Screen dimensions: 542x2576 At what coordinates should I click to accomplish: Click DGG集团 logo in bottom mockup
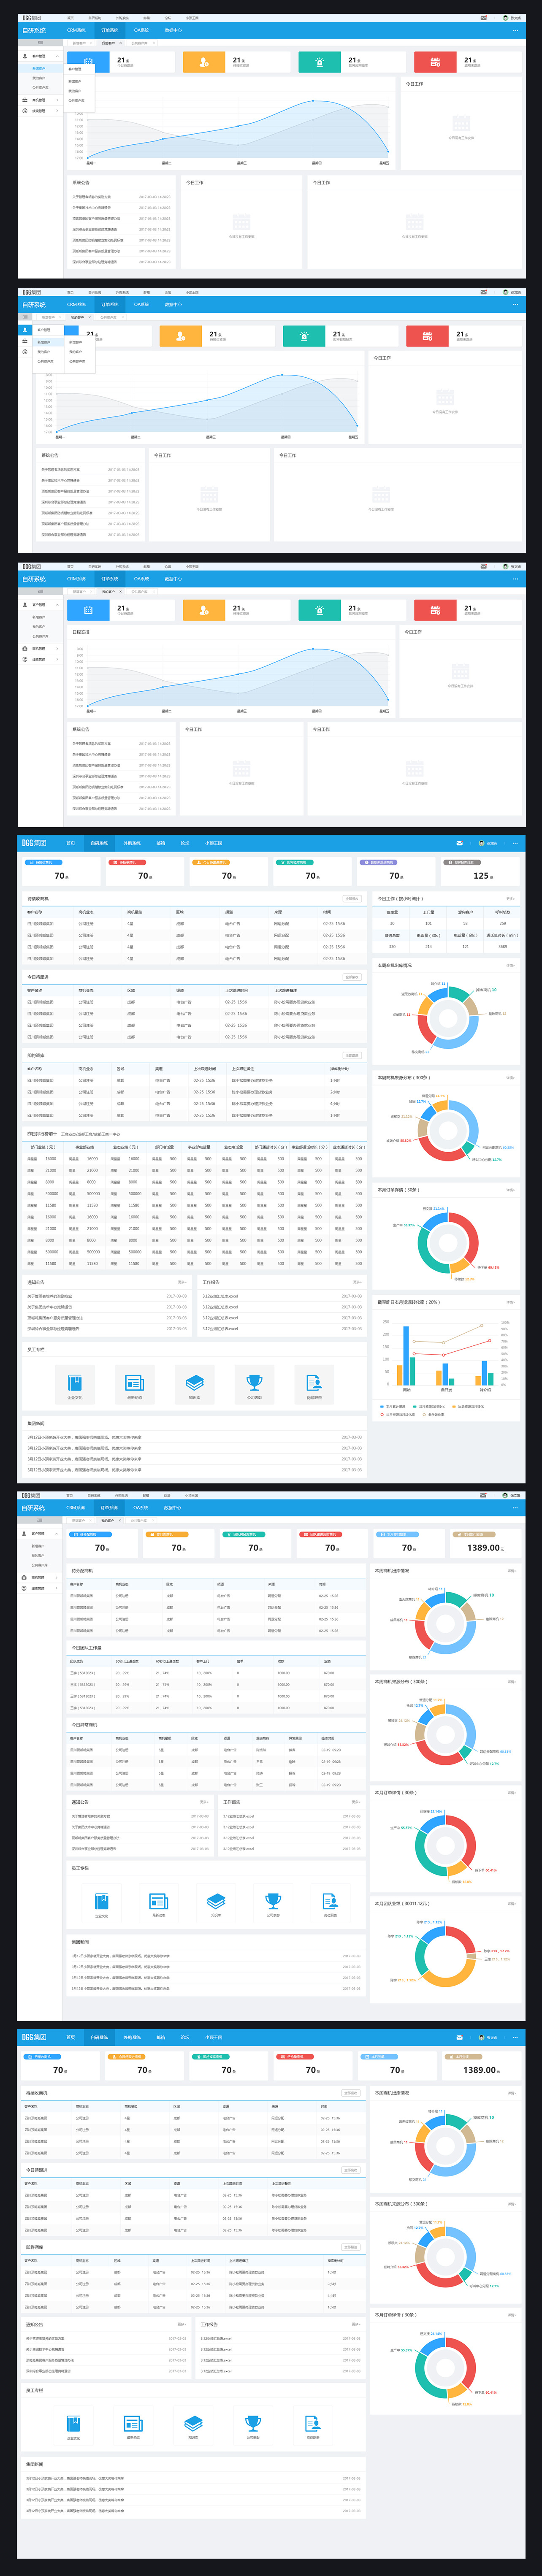coord(34,2037)
